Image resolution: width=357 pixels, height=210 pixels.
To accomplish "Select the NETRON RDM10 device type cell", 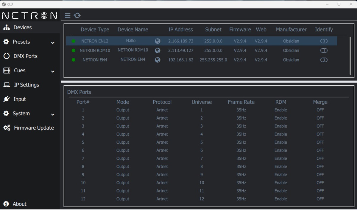I will [x=95, y=51].
